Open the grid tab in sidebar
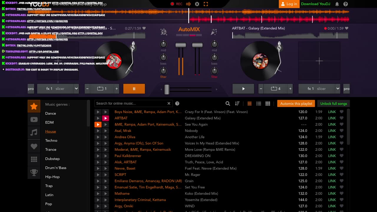Screen dimensions: 377x212 pos(34,159)
